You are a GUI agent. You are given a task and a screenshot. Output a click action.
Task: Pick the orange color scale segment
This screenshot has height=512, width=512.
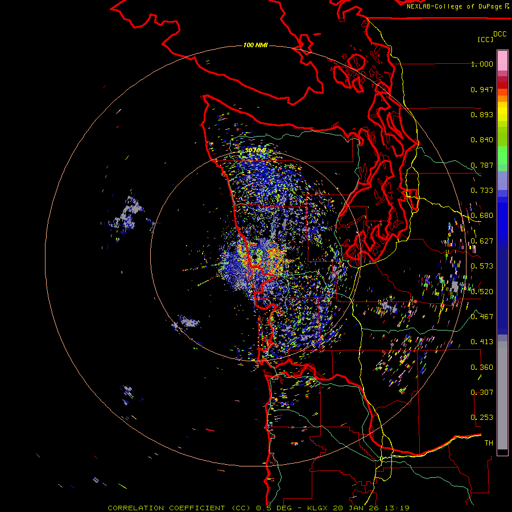tap(502, 98)
